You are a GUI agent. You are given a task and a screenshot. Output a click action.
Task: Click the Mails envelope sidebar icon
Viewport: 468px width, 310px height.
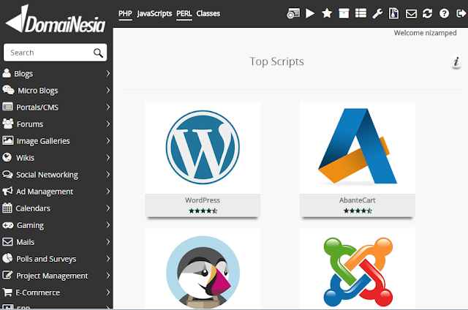tap(7, 242)
